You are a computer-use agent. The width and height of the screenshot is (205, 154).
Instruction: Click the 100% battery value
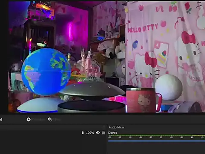(90, 133)
